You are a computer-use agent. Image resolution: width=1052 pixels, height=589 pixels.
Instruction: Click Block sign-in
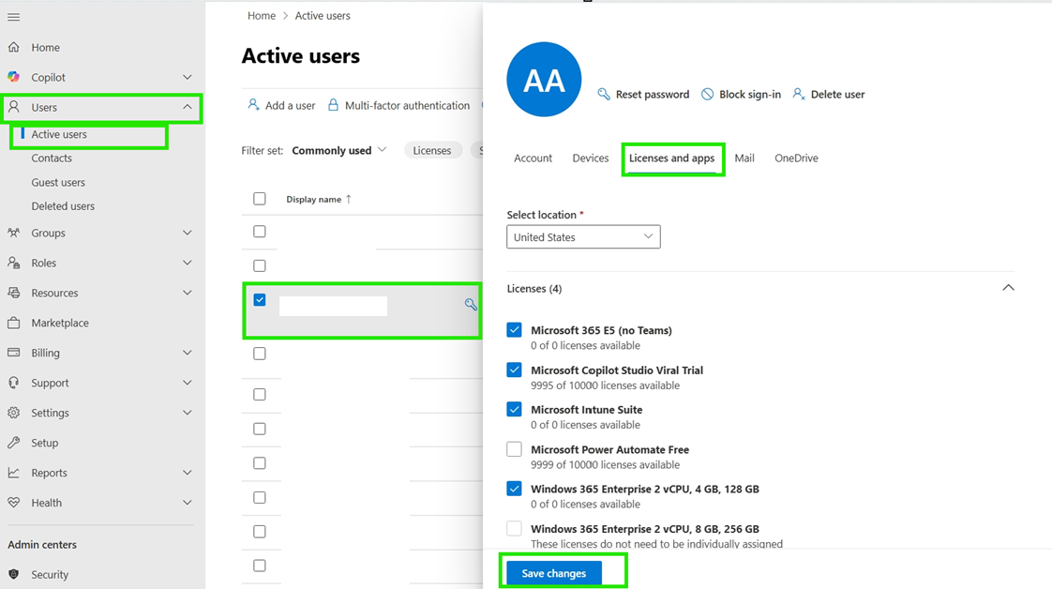(741, 95)
